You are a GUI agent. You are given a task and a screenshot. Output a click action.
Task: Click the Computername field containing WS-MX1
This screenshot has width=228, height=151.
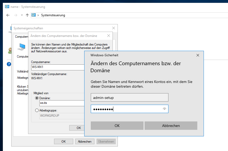coord(58,67)
